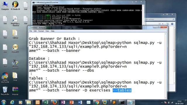Select the Notepad taskbar button

coord(131,102)
